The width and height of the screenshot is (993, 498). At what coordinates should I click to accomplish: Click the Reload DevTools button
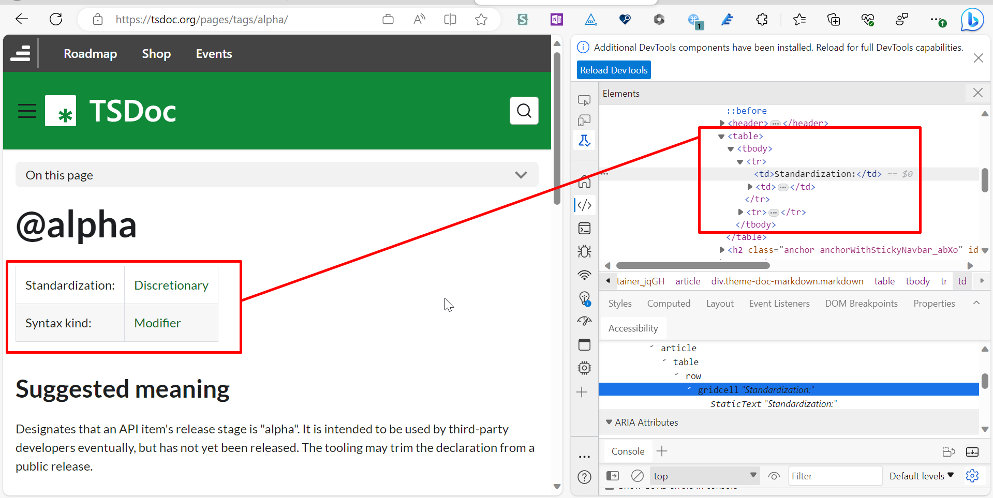click(x=613, y=69)
